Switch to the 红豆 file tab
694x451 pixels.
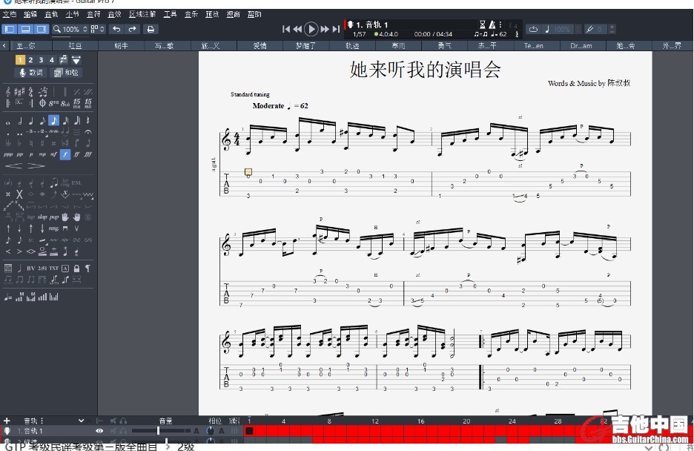point(75,45)
